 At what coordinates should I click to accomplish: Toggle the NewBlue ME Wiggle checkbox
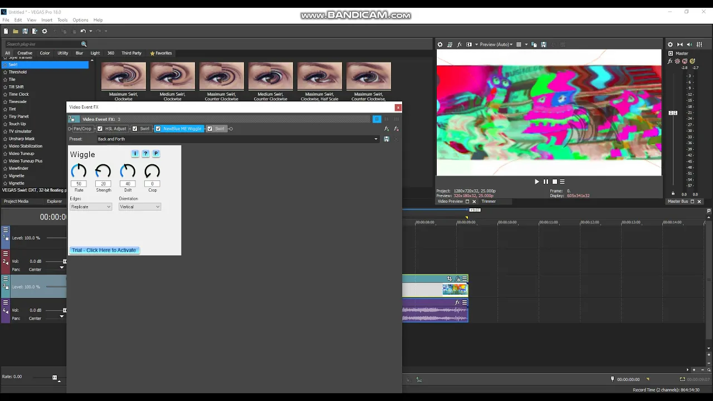tap(158, 129)
